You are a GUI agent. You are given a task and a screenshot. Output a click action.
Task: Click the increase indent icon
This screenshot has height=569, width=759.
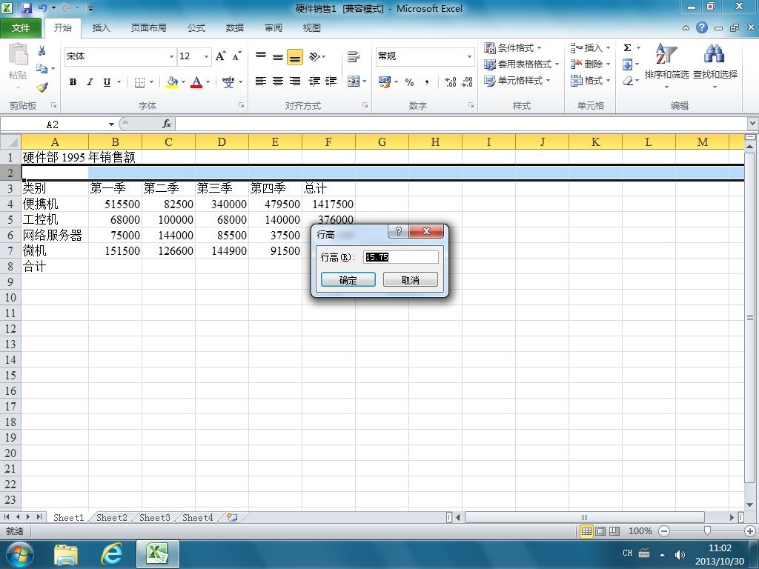tap(331, 81)
